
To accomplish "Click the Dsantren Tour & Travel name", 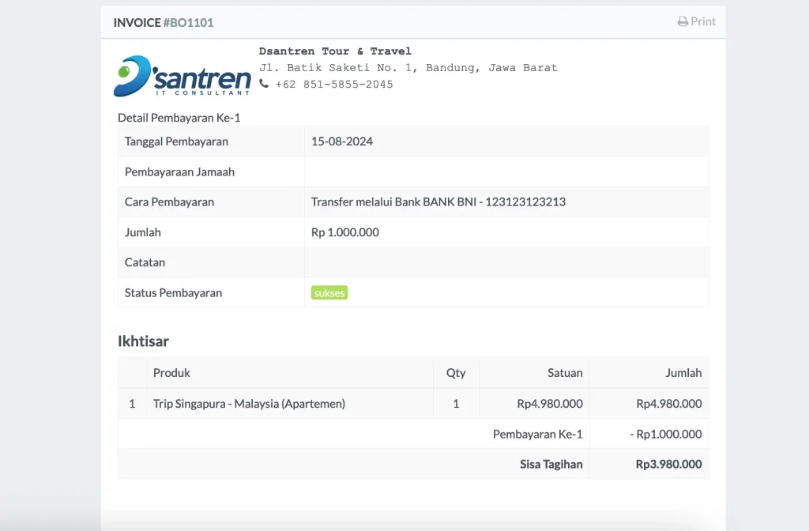I will (335, 51).
